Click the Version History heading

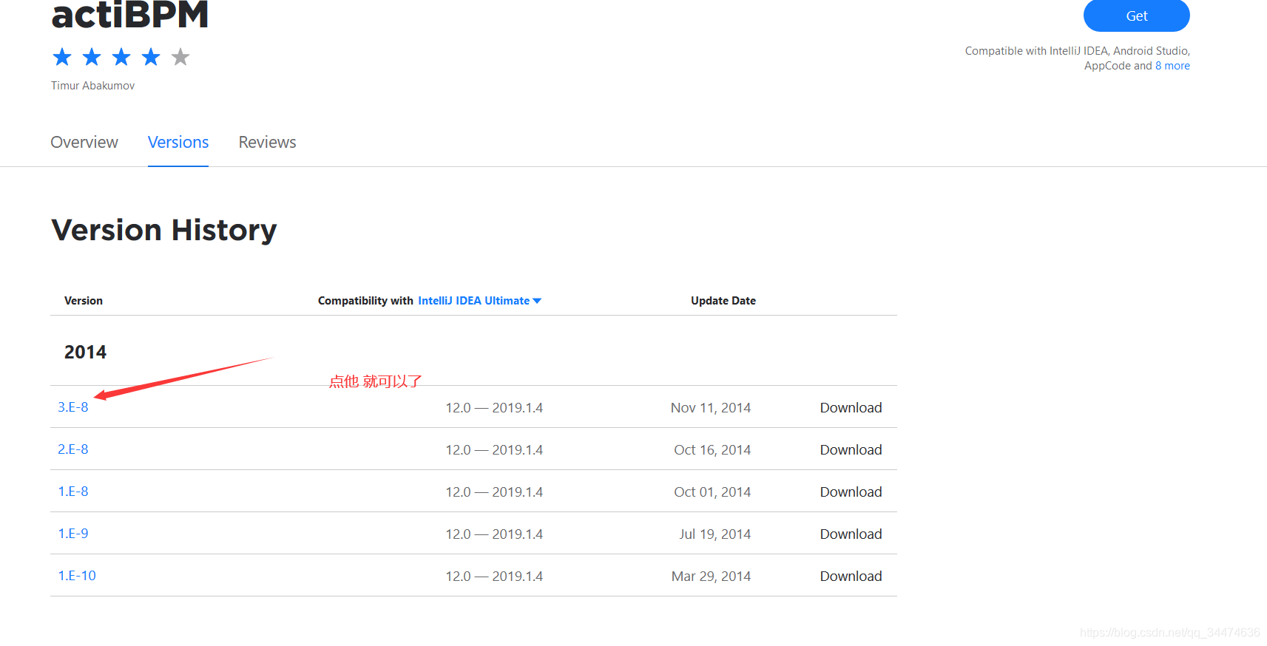pyautogui.click(x=164, y=230)
